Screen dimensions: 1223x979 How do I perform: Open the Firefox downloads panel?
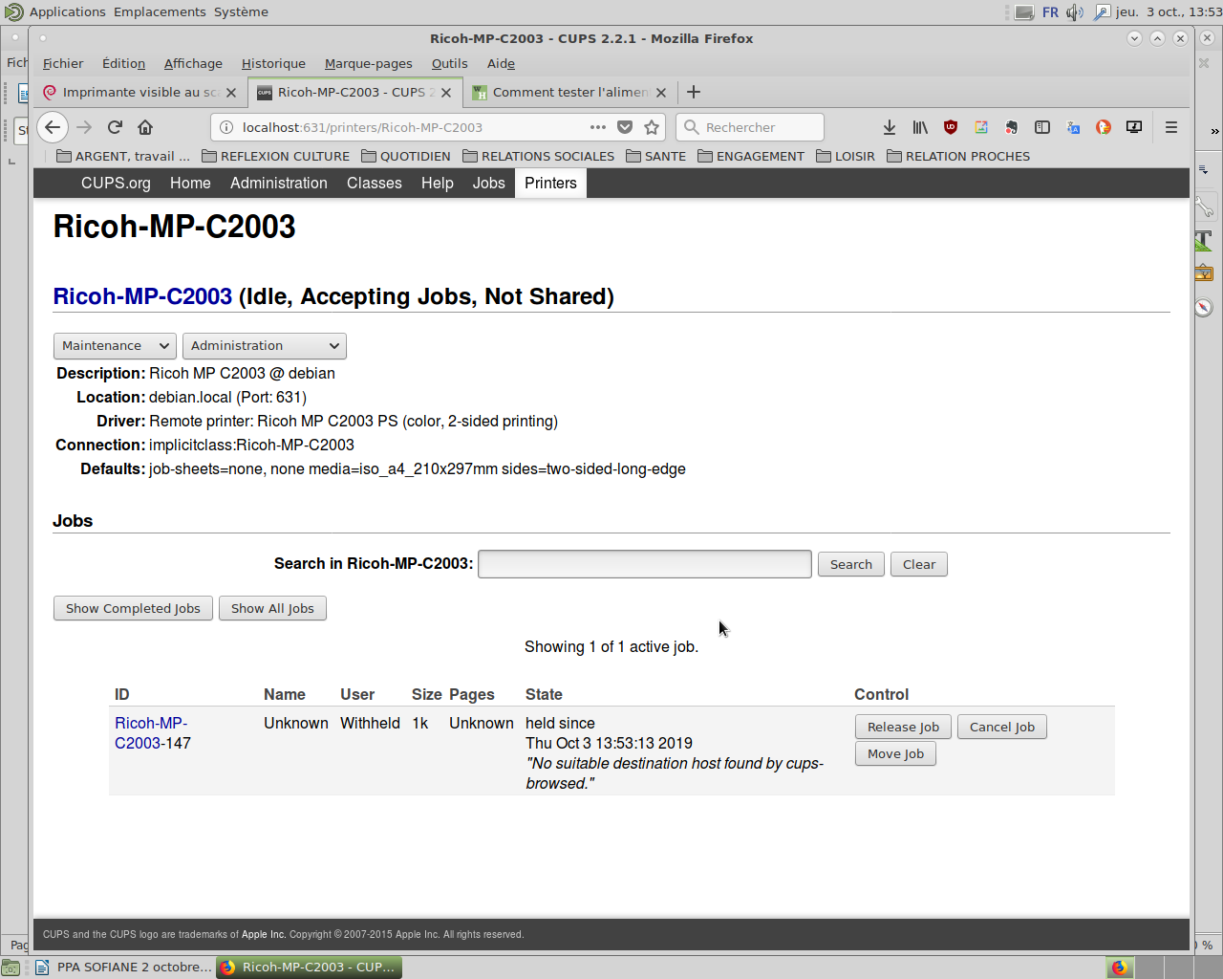point(890,127)
